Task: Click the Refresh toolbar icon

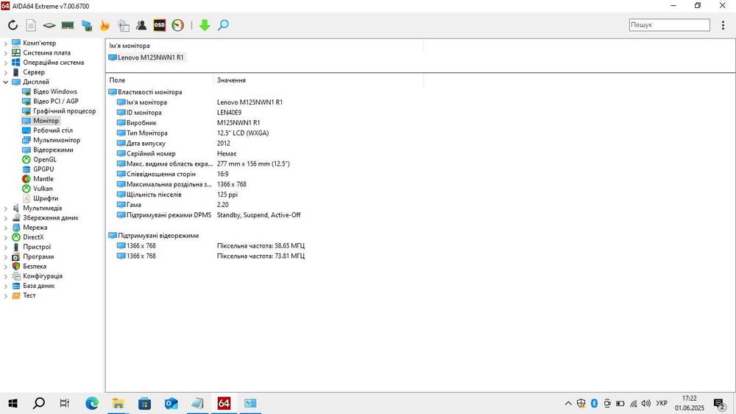Action: pyautogui.click(x=13, y=25)
